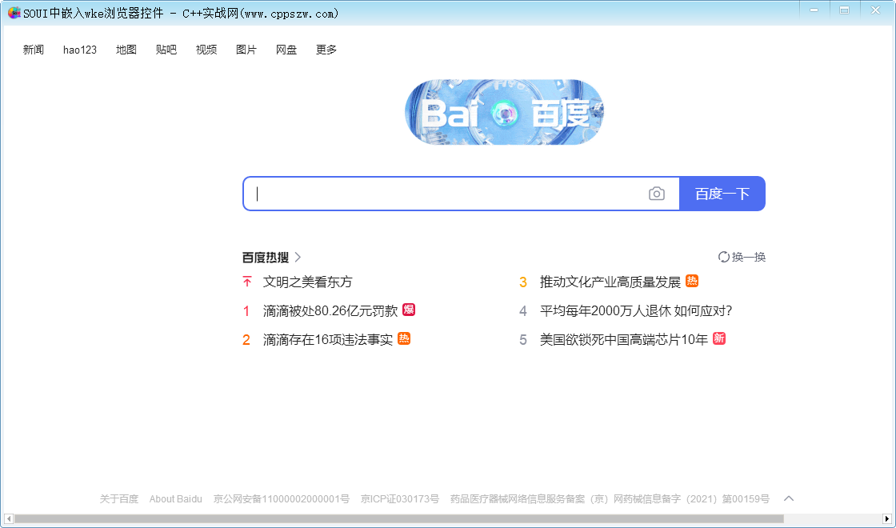The width and height of the screenshot is (896, 528).
Task: Open the 地图 navigation link
Action: (x=126, y=50)
